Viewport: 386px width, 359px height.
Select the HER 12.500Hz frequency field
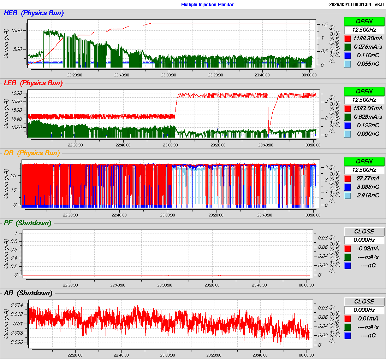pos(364,30)
